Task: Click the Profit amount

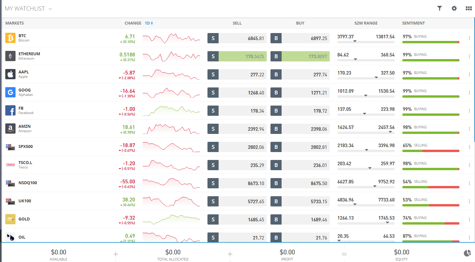Action: pos(287,252)
